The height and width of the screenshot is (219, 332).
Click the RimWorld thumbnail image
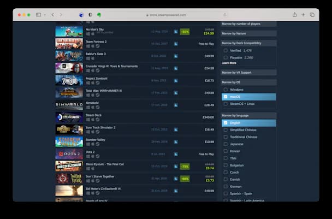(x=69, y=105)
